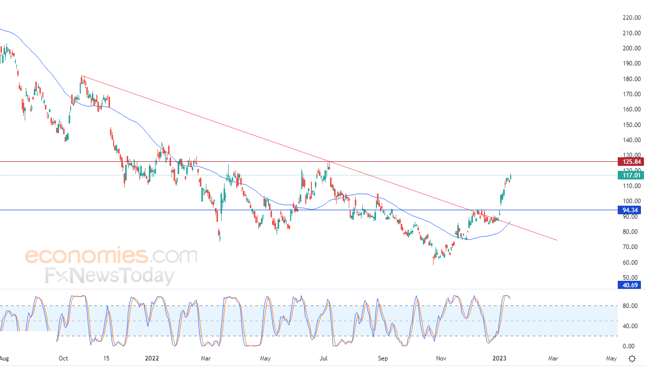Click the Sep time axis label
This screenshot has width=646, height=367.
point(384,359)
